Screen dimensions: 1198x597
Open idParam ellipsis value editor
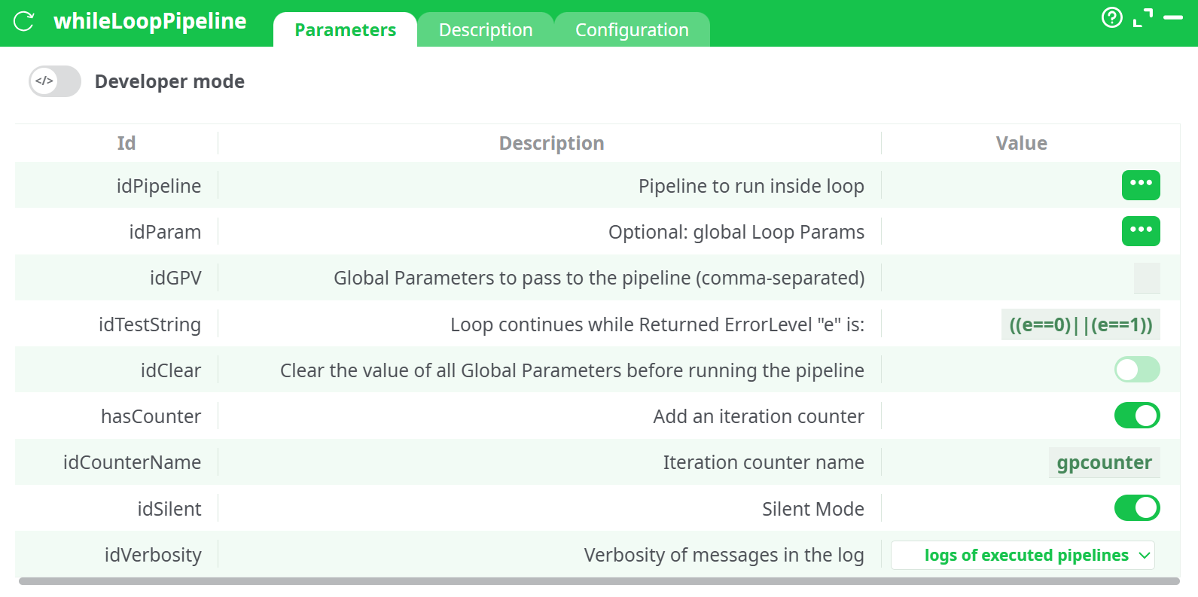[x=1140, y=231]
